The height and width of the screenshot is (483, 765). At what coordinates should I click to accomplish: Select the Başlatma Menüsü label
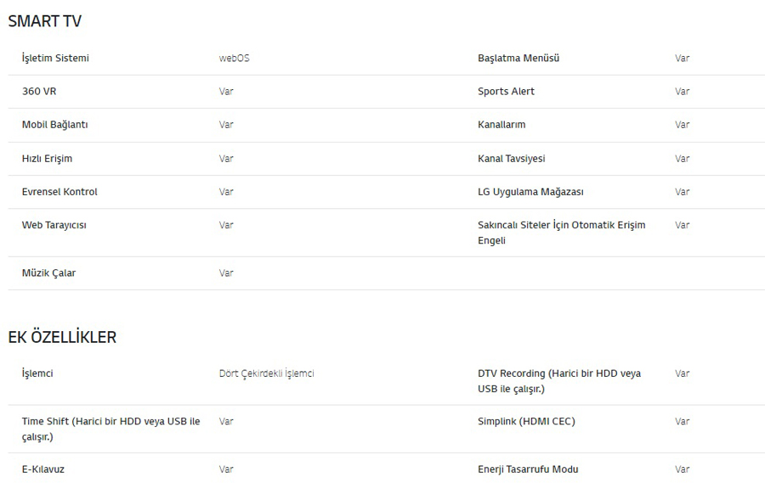[518, 58]
